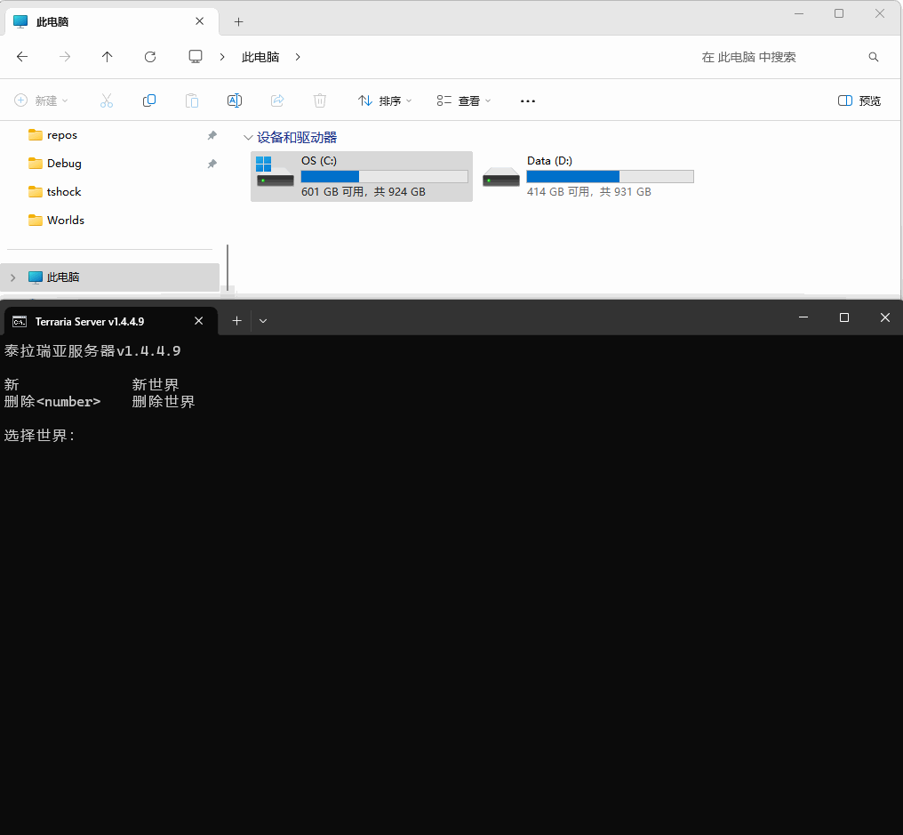Click the OS (C:) usage bar
This screenshot has width=903, height=835.
pyautogui.click(x=384, y=176)
